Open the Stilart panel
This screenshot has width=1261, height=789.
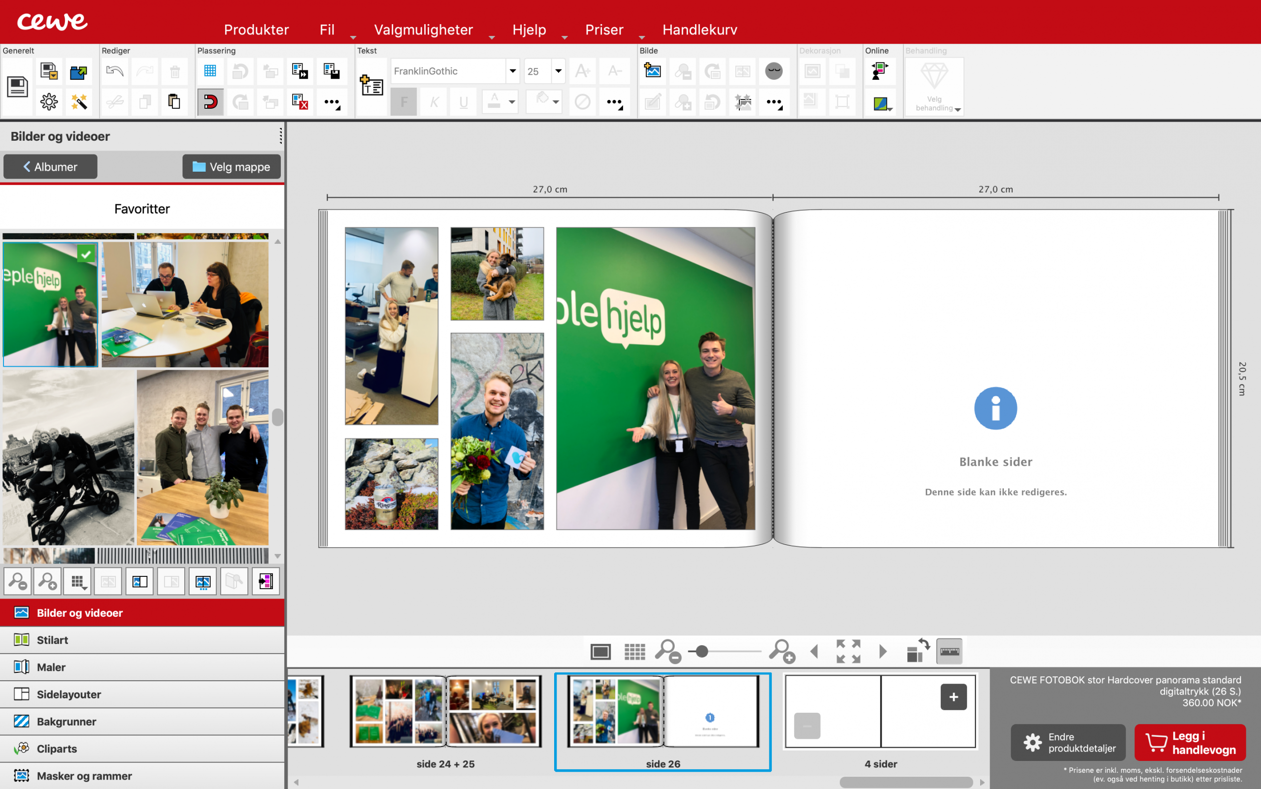[142, 640]
